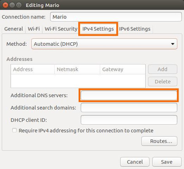Switch to the Wi-Fi tab
The height and width of the screenshot is (169, 184).
34,29
